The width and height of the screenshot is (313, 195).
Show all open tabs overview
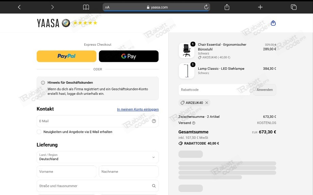pyautogui.click(x=294, y=7)
